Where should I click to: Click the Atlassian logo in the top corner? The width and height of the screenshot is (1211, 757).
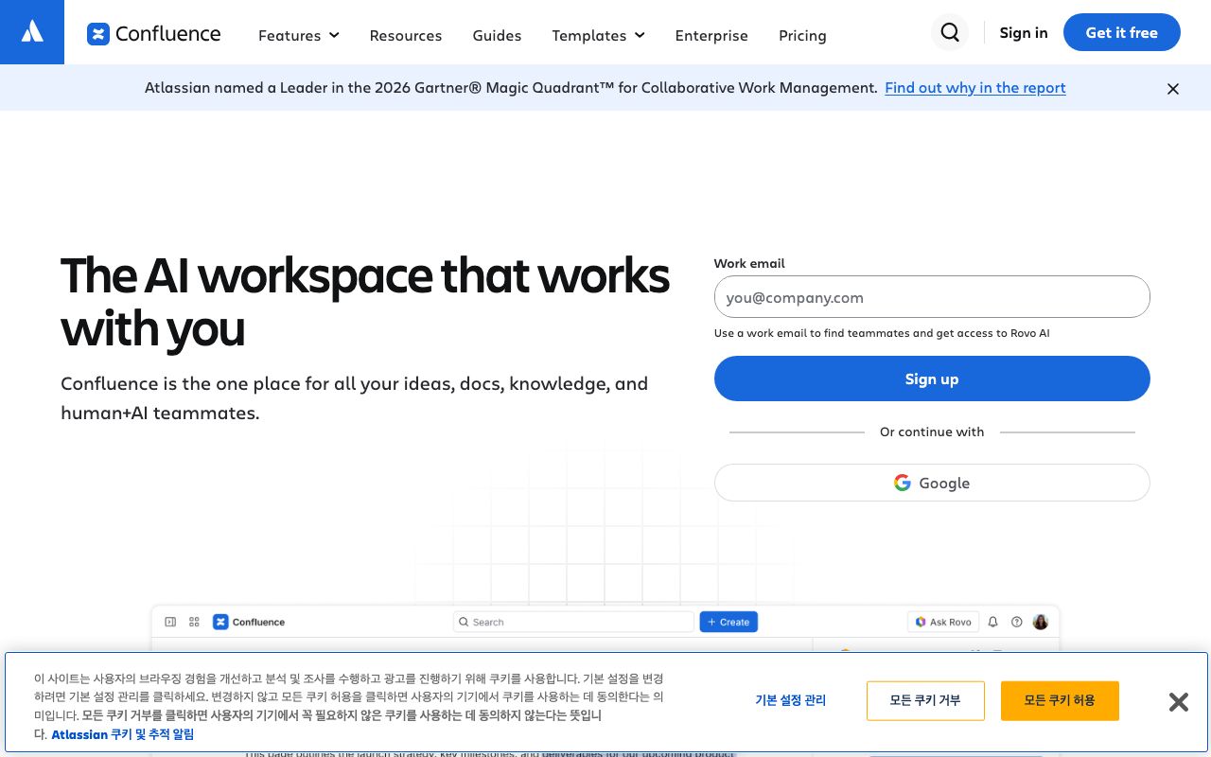tap(32, 32)
